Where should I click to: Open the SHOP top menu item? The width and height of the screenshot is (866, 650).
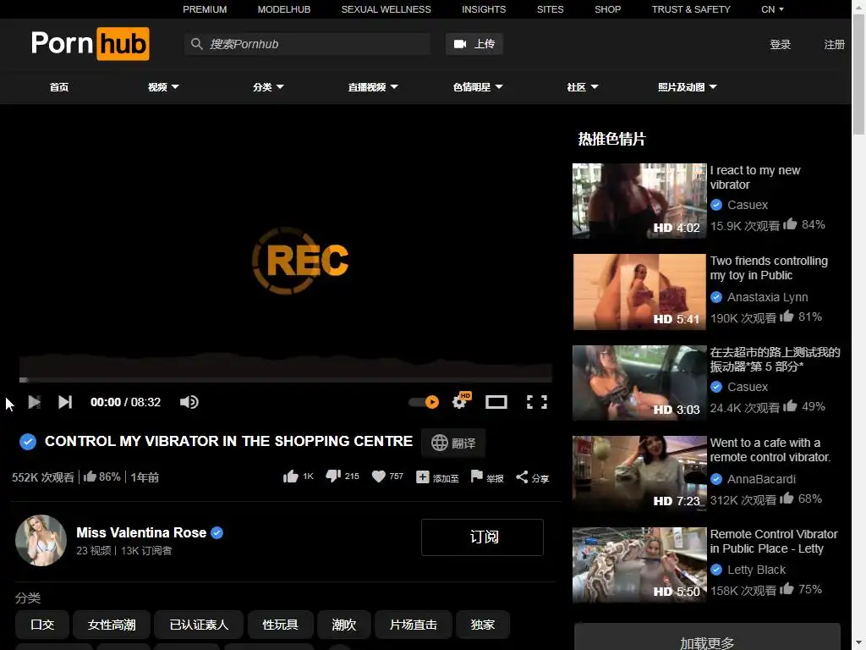tap(607, 9)
